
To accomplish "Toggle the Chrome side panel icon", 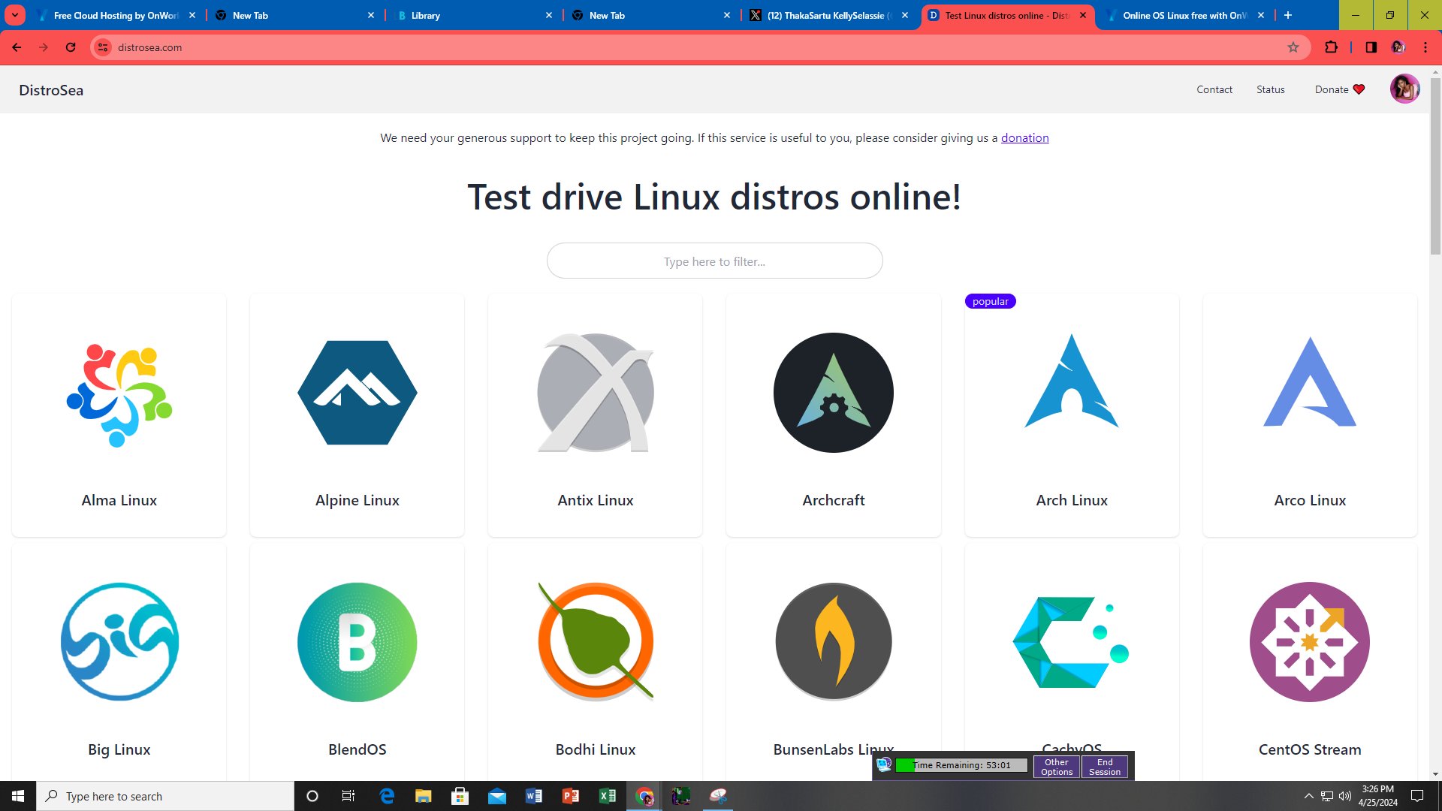I will click(1371, 47).
